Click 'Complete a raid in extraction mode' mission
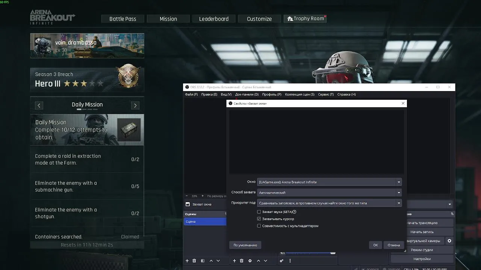481x270 pixels. pyautogui.click(x=87, y=159)
